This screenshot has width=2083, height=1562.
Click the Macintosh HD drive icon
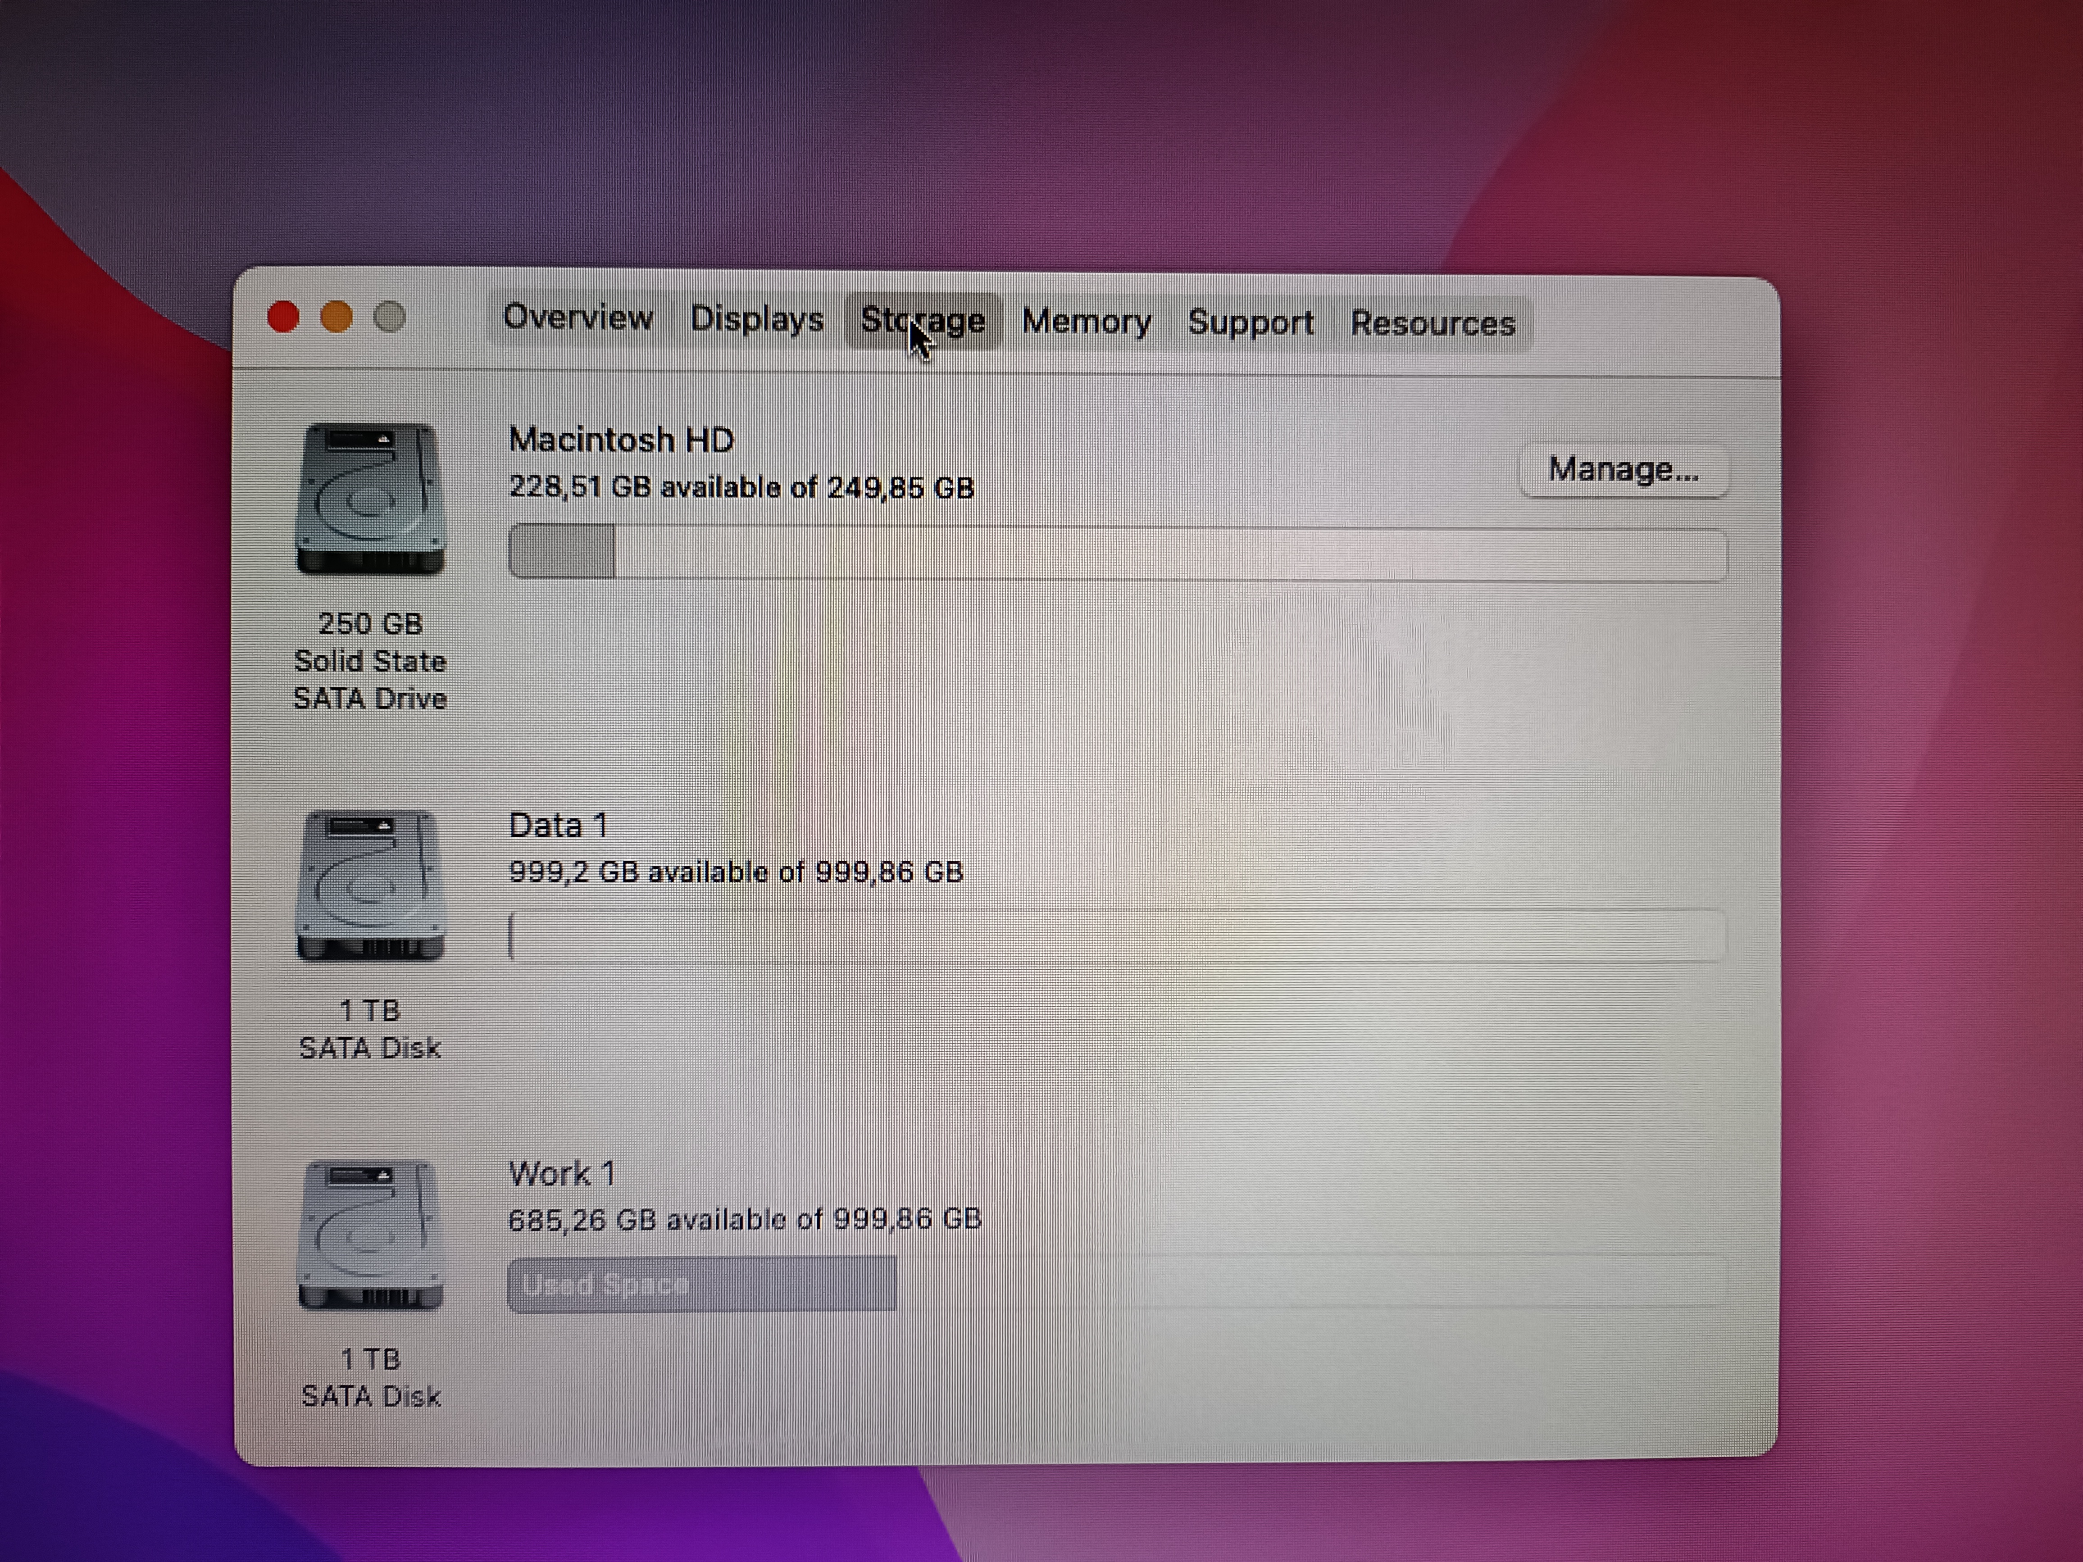pyautogui.click(x=370, y=499)
